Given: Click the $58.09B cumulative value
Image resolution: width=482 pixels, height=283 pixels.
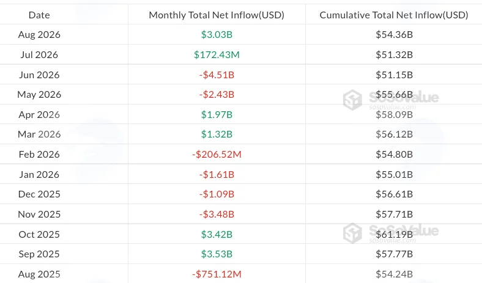Looking at the screenshot, I should coord(394,115).
